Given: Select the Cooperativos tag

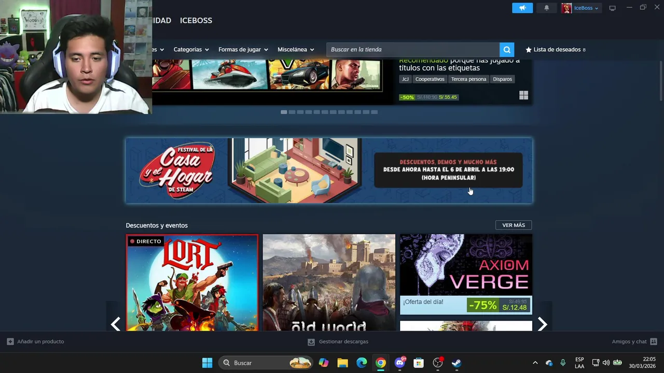Looking at the screenshot, I should tap(430, 79).
